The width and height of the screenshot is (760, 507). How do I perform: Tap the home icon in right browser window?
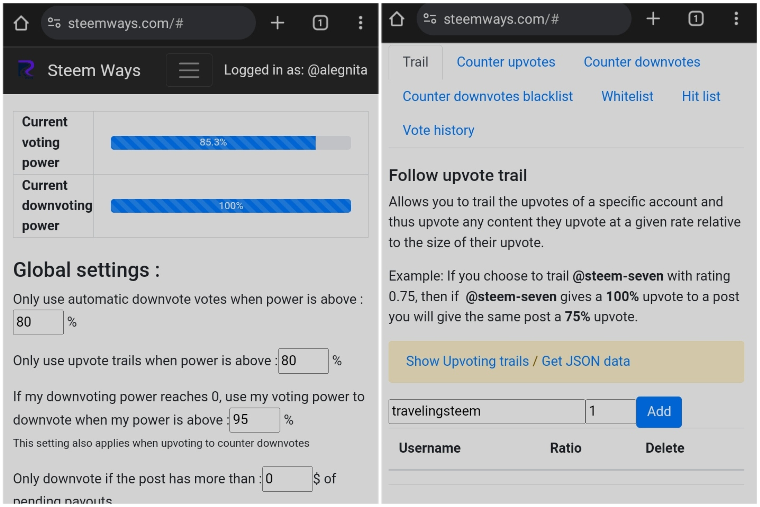point(396,19)
